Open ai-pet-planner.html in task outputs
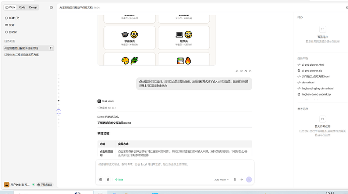 pyautogui.click(x=313, y=65)
